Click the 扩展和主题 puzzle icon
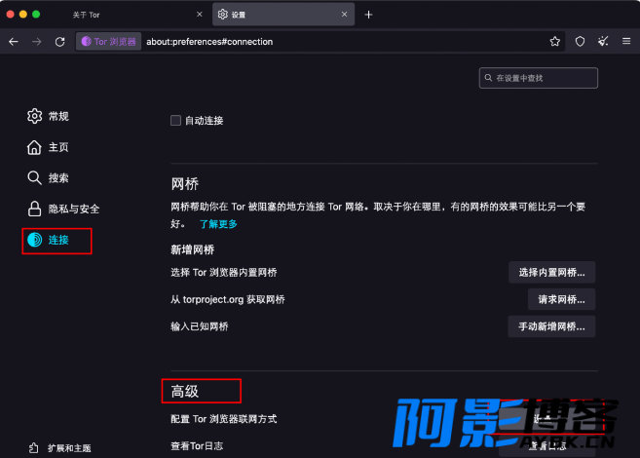640x458 pixels. (x=34, y=448)
